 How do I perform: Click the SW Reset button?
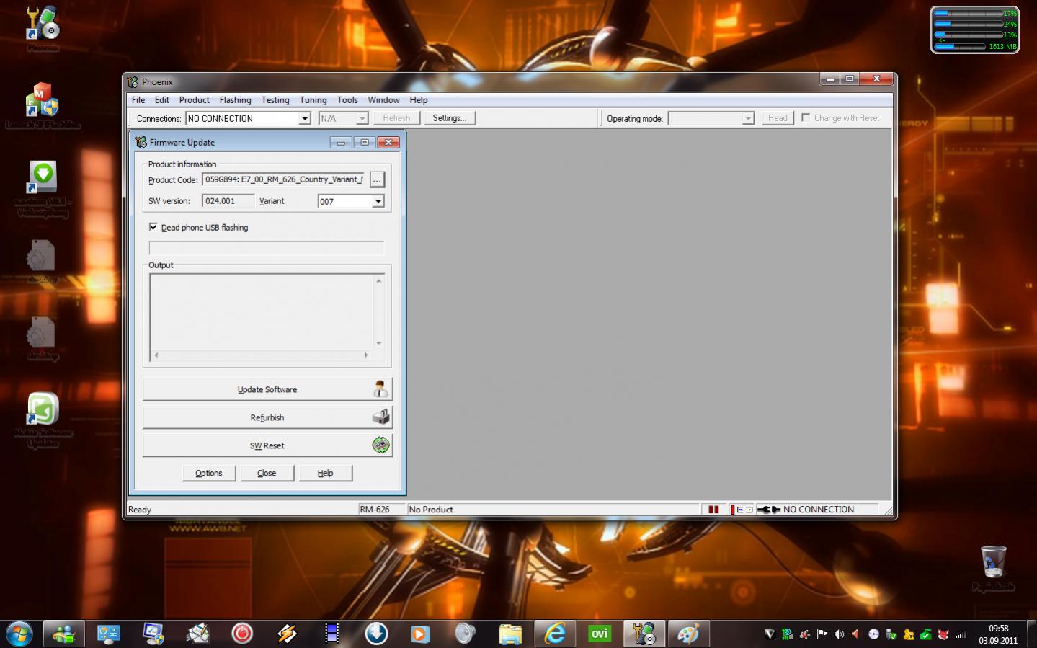267,445
